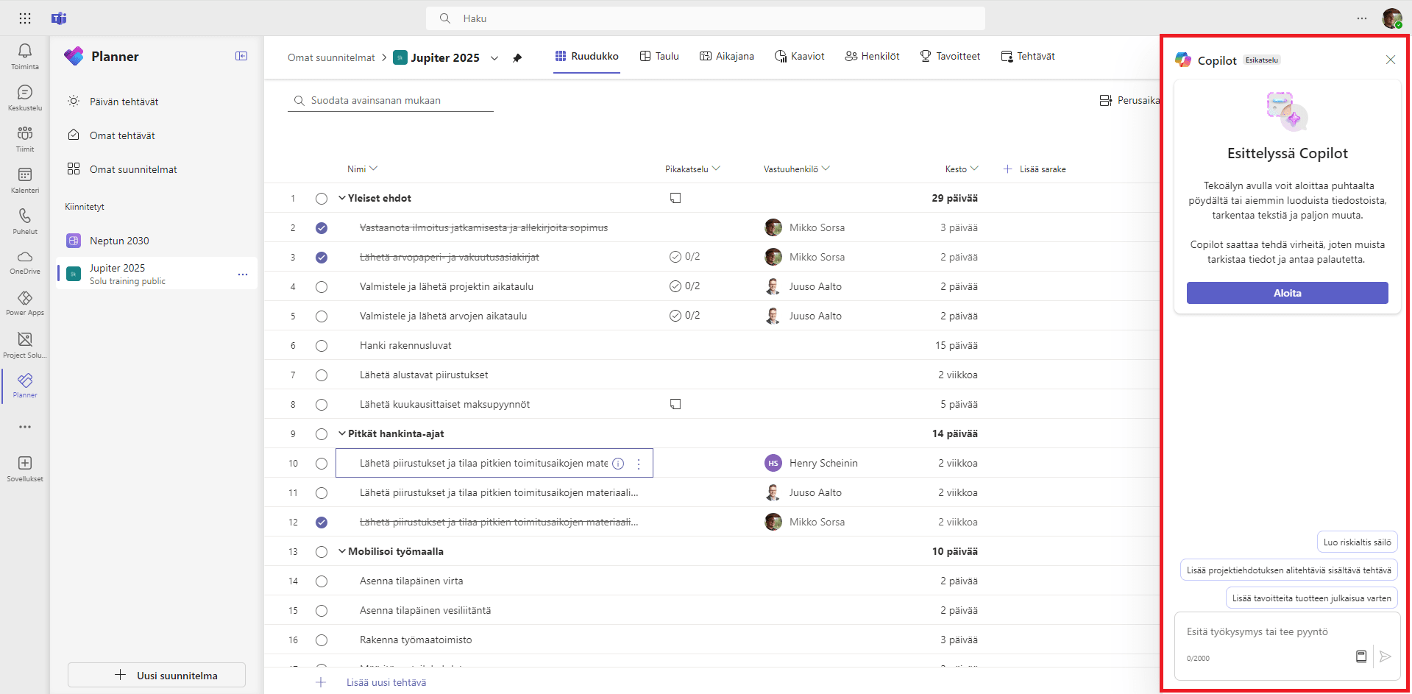Open Tiimit in the app rail

click(x=25, y=138)
